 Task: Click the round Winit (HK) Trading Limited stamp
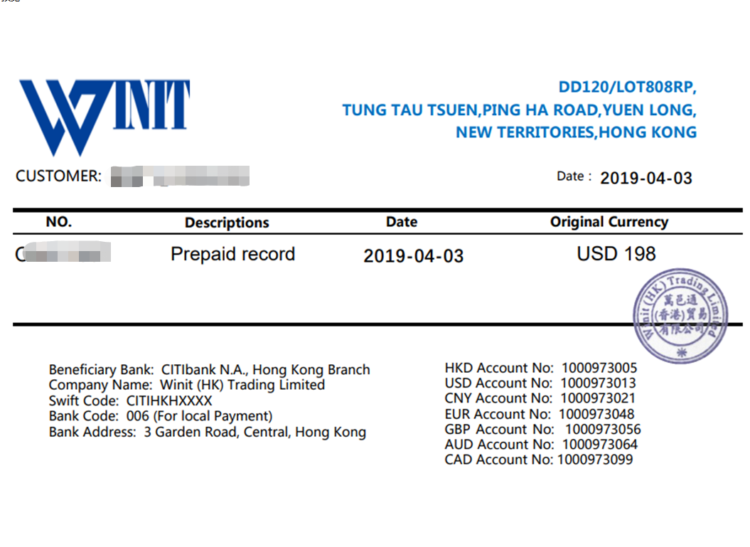680,315
